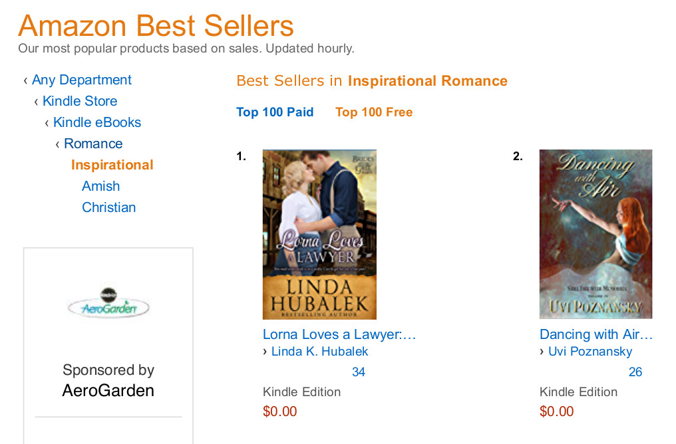Open the Dancing with Air book cover

coord(595,234)
